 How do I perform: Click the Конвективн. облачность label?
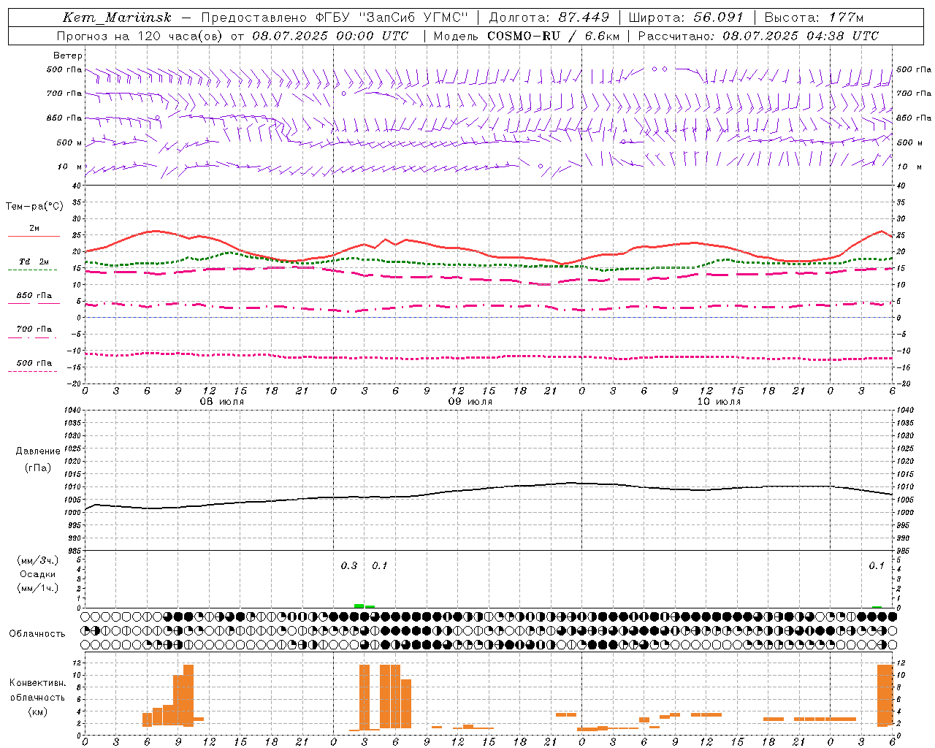[37, 690]
